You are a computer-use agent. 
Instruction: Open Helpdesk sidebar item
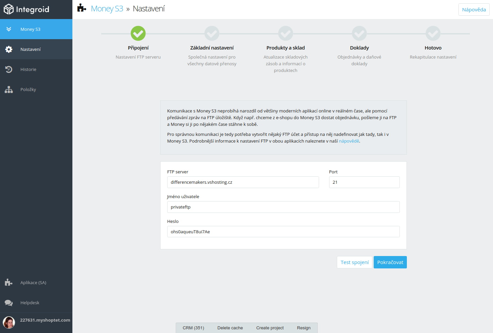pos(36,303)
